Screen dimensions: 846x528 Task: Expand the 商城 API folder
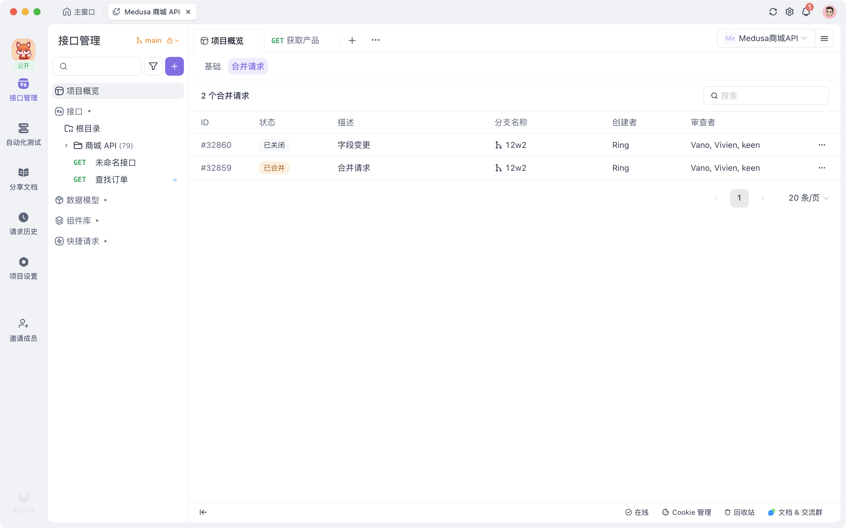point(66,145)
